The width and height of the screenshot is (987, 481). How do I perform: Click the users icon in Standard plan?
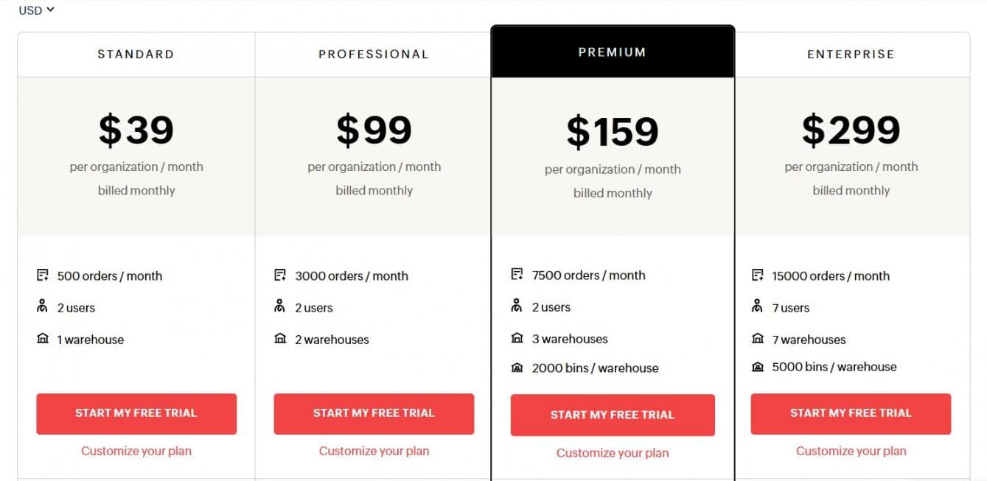[x=43, y=307]
